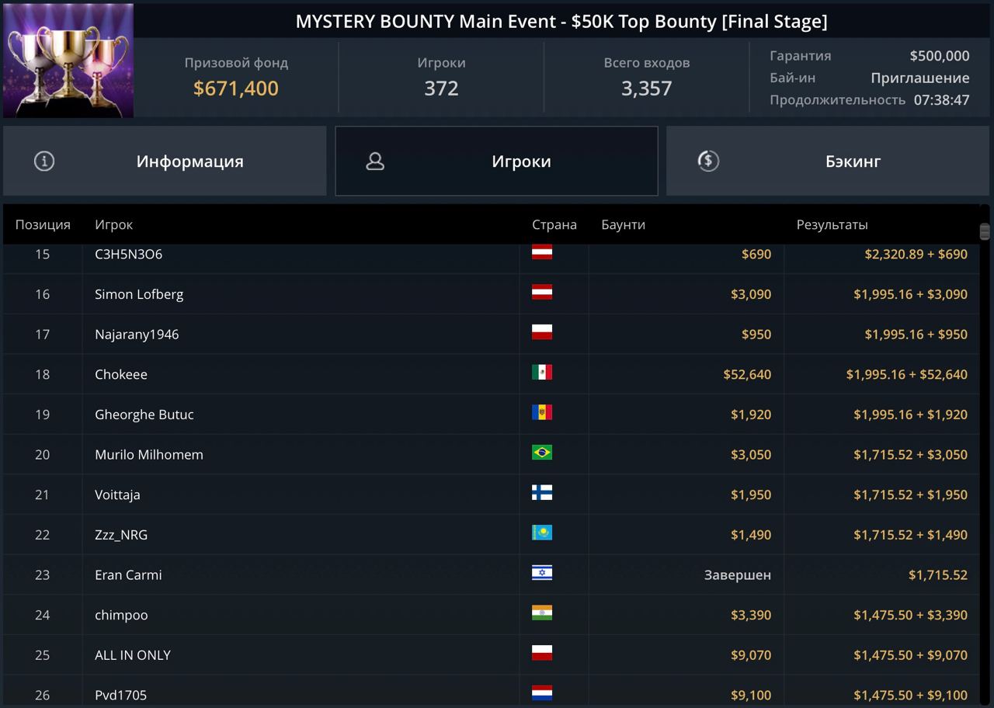
Task: Click the Завершен status for Eran Carmi
Action: [x=738, y=575]
